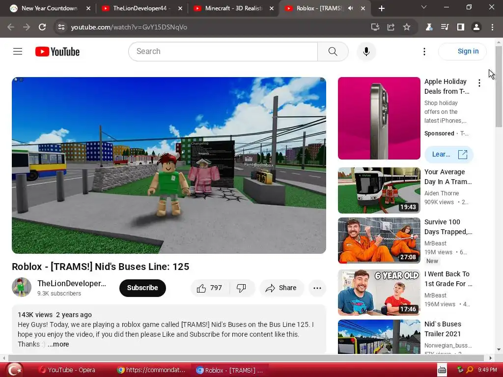Open TheLionDeveloper channel name link
This screenshot has height=377, width=503.
coord(72,283)
